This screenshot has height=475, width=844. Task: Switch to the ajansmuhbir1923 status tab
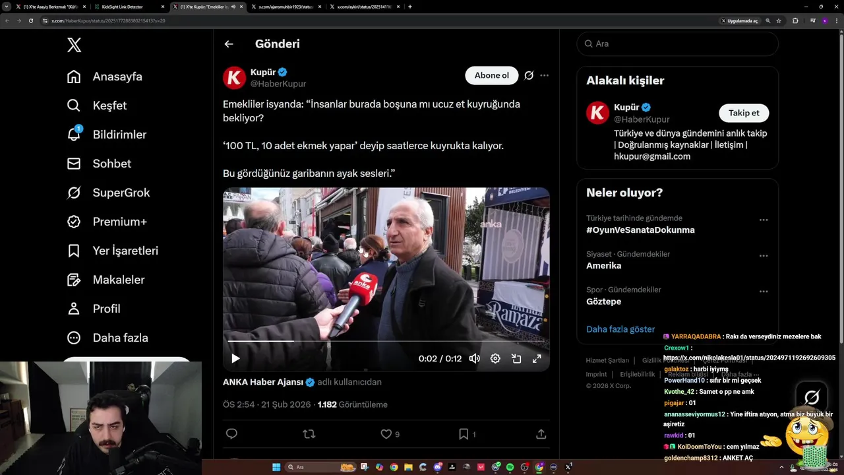pos(286,7)
